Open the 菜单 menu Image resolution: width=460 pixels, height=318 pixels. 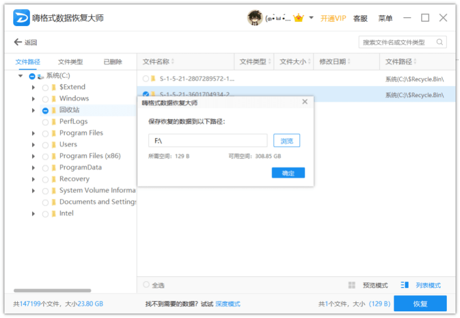(385, 18)
